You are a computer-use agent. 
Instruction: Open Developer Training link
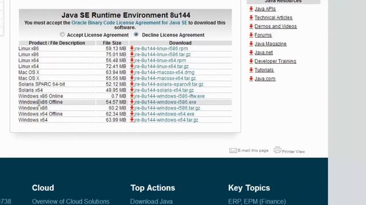(275, 61)
